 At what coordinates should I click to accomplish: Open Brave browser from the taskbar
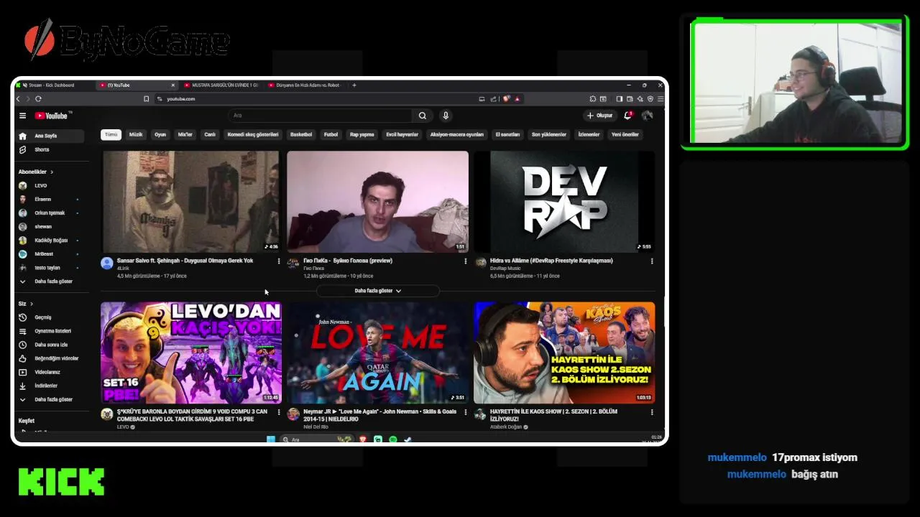[x=363, y=439]
